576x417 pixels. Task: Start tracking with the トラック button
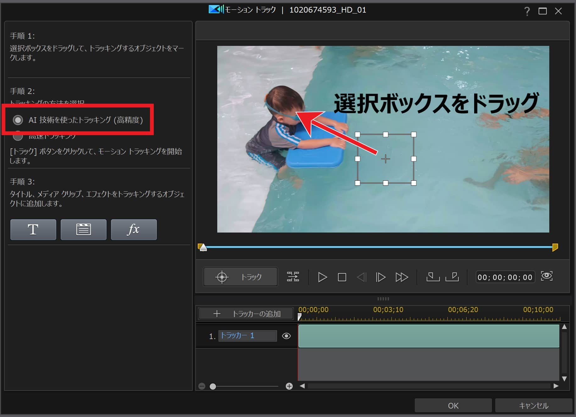click(x=241, y=277)
